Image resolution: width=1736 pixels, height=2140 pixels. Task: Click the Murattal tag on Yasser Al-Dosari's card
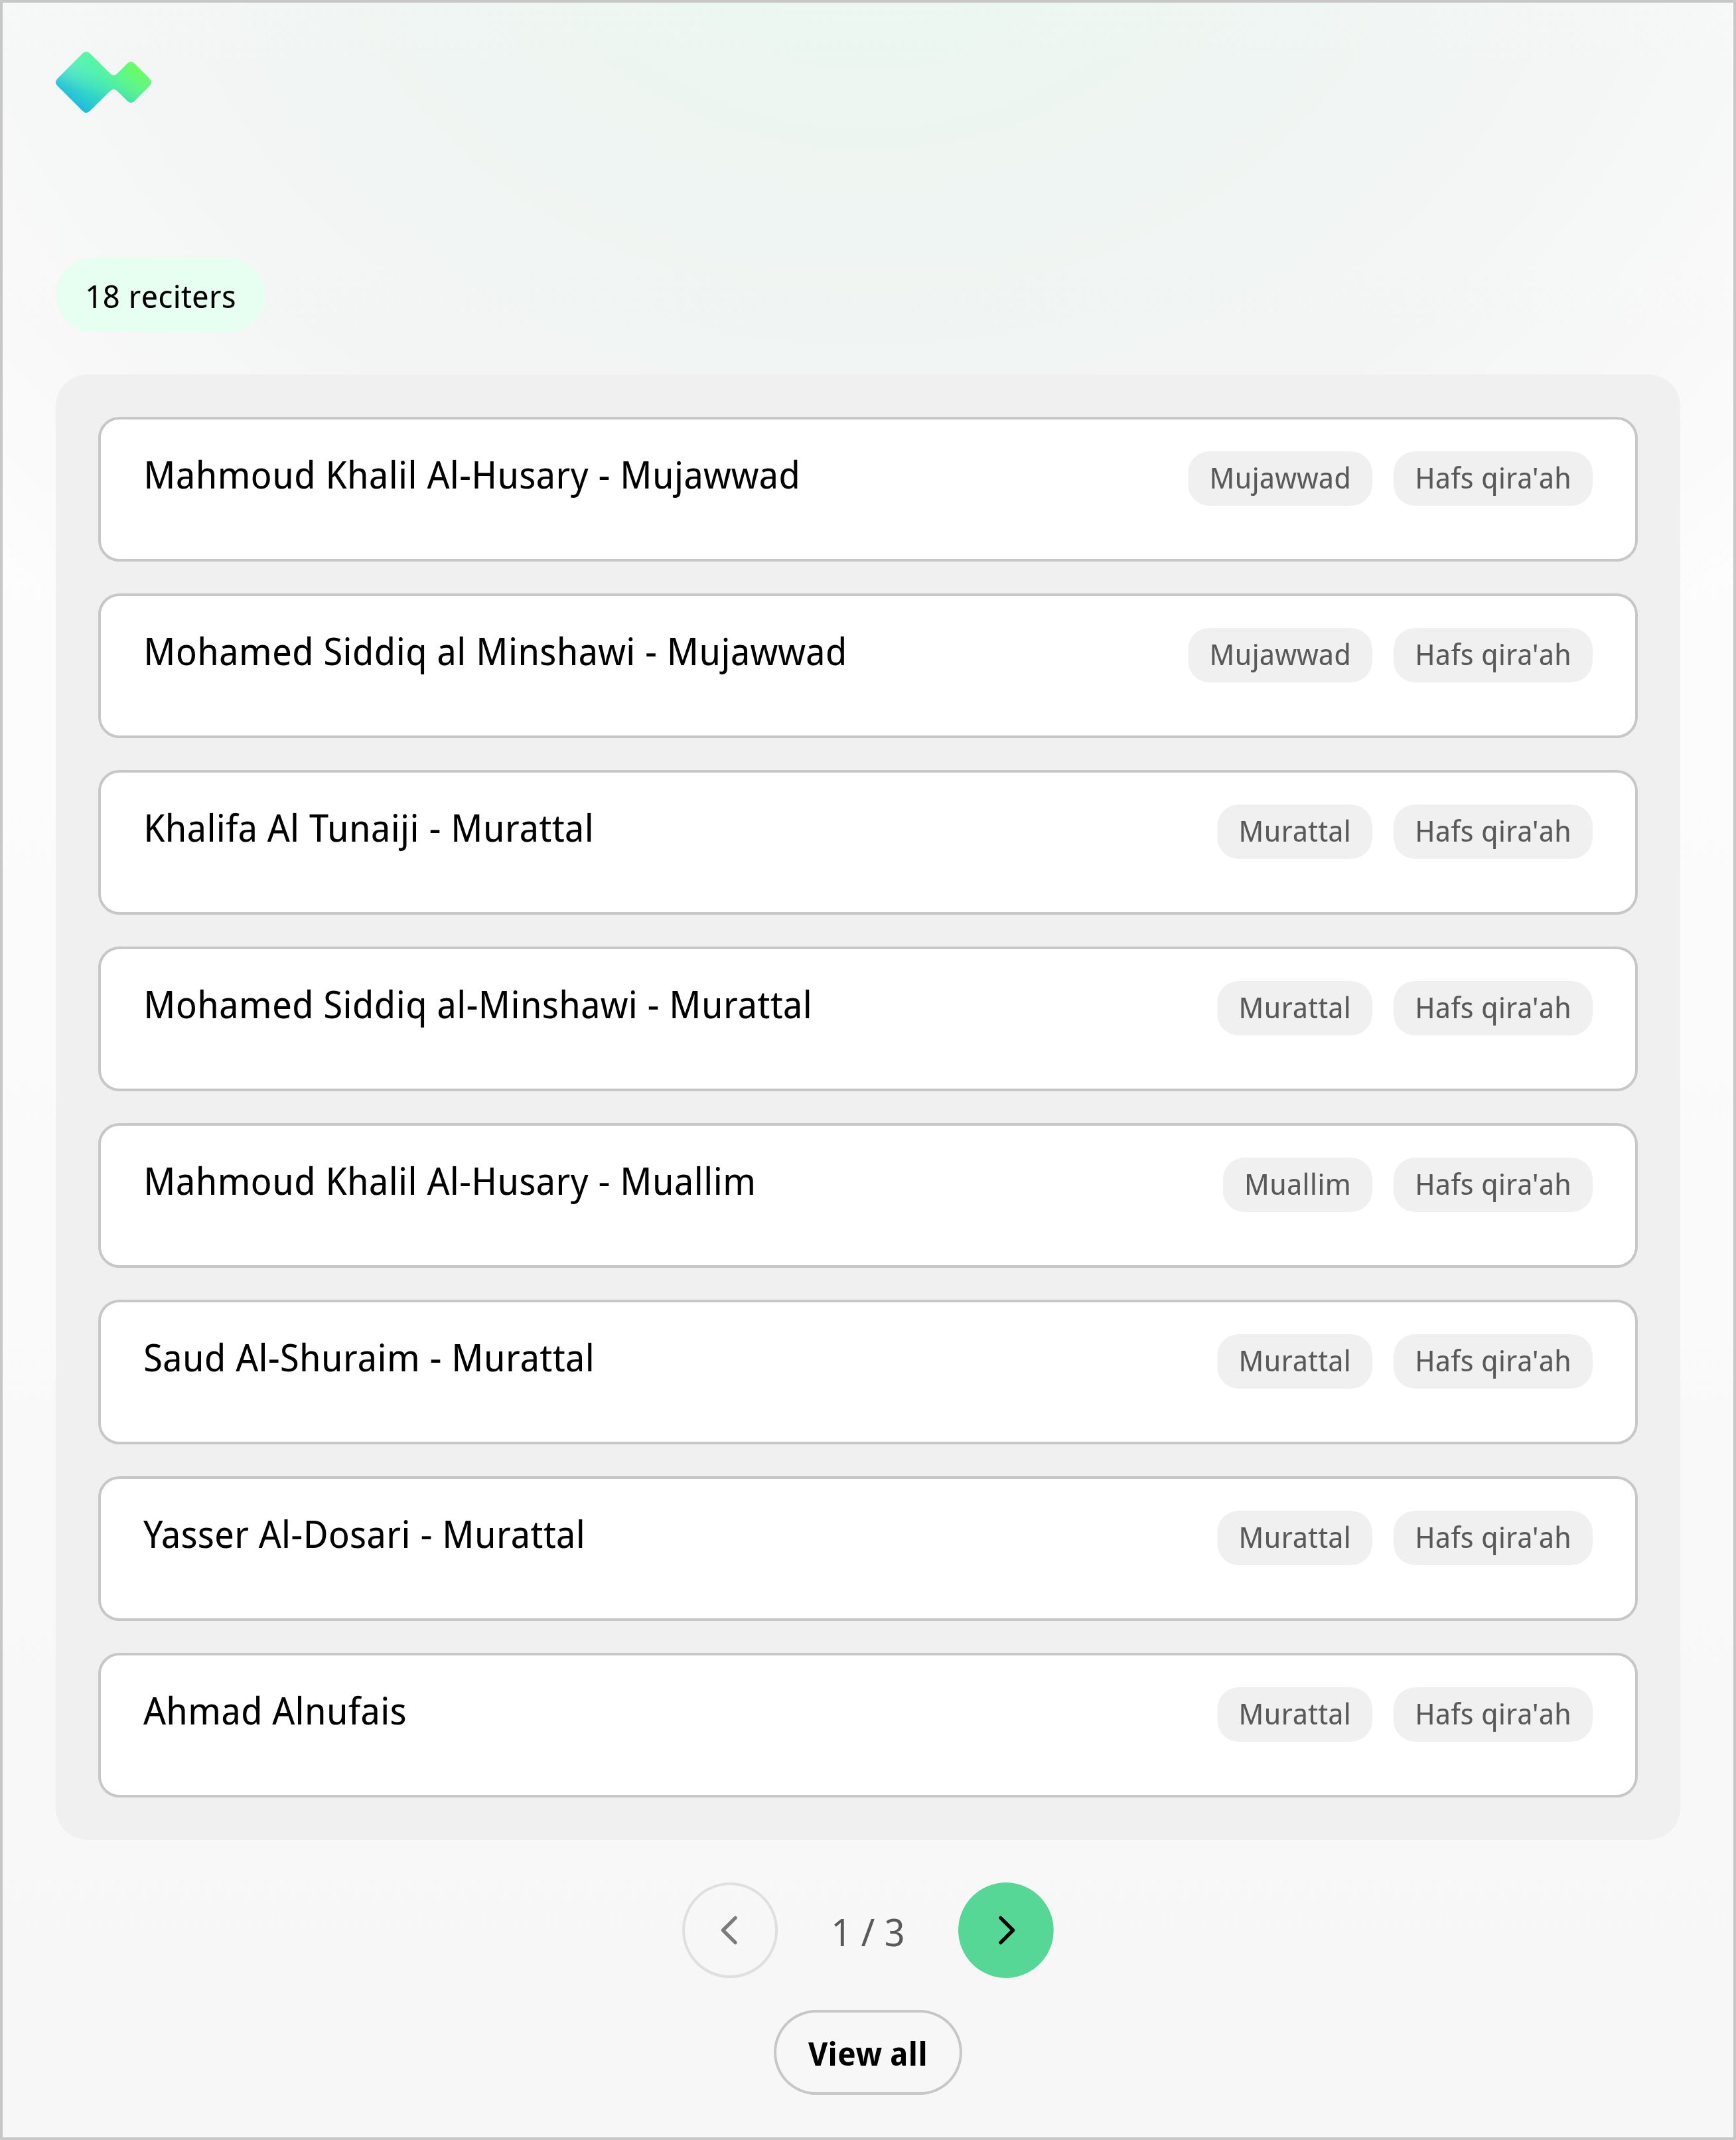(x=1294, y=1537)
